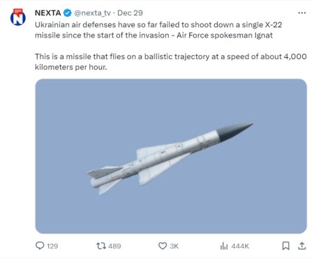Open the three-dot more options menu

302,13
